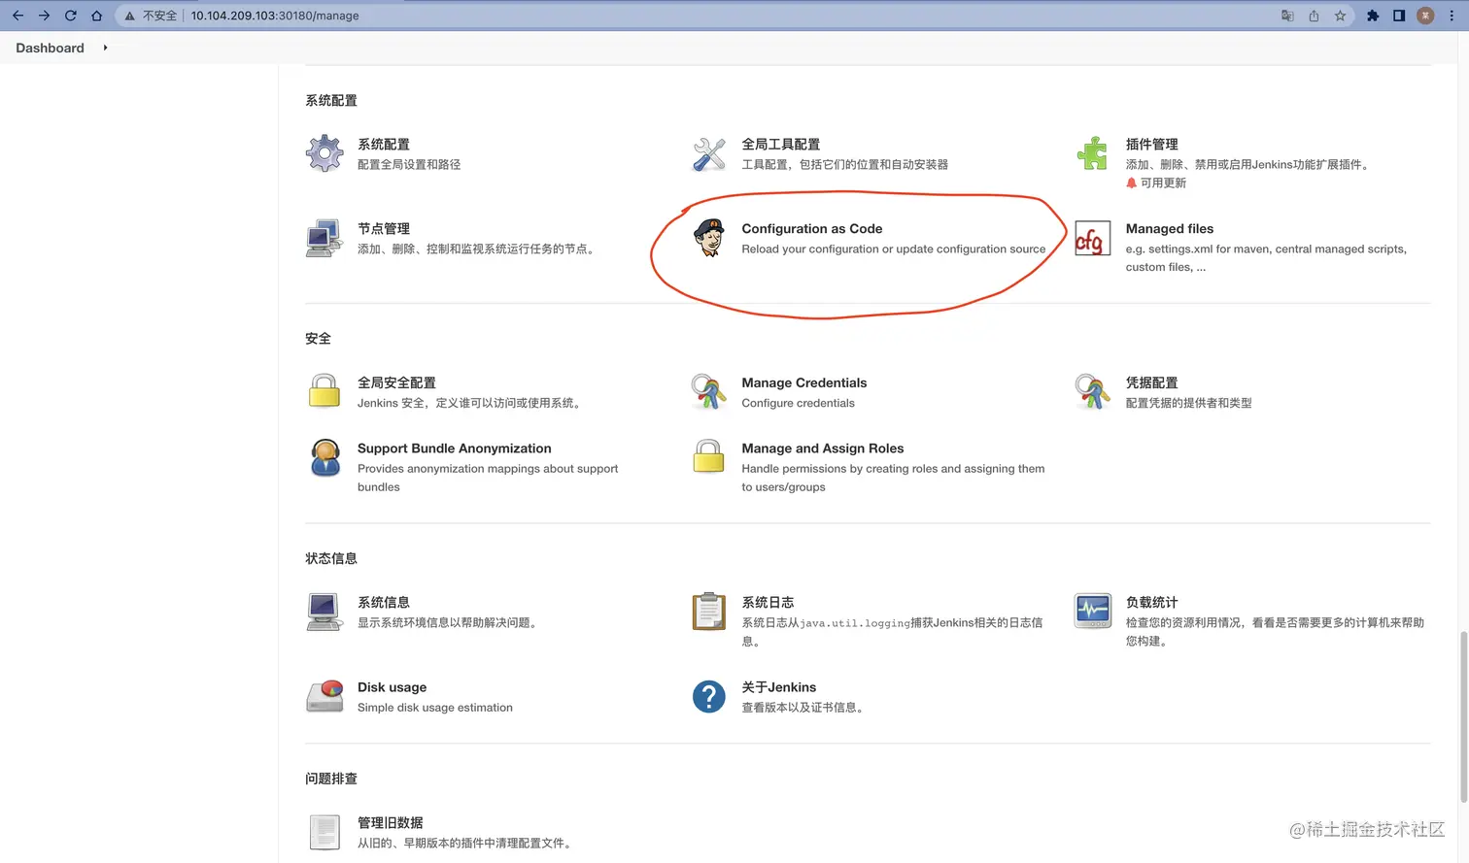The height and width of the screenshot is (863, 1469).
Task: Toggle the browser side panel icon
Action: 1399,16
